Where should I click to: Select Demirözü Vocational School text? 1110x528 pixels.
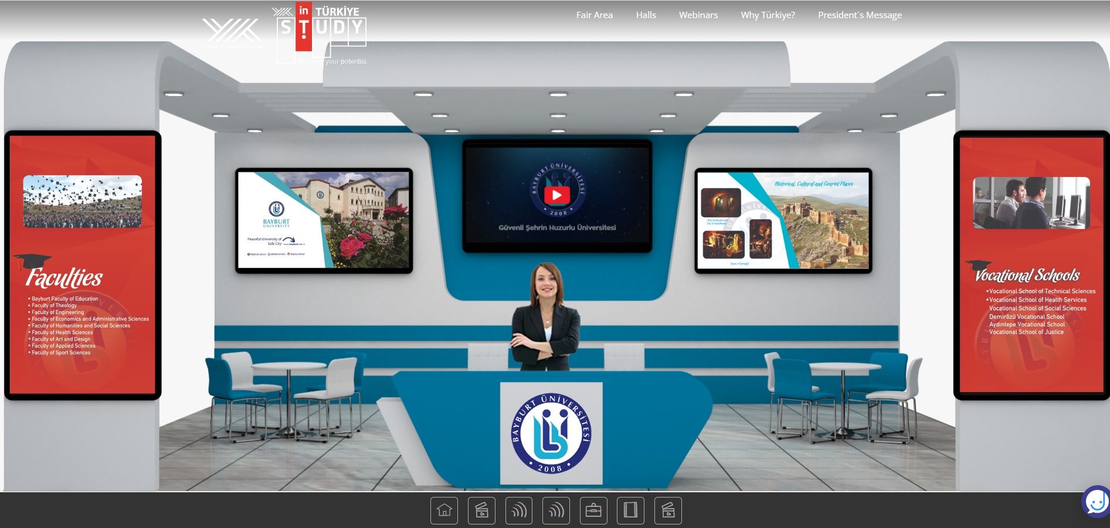(1026, 316)
